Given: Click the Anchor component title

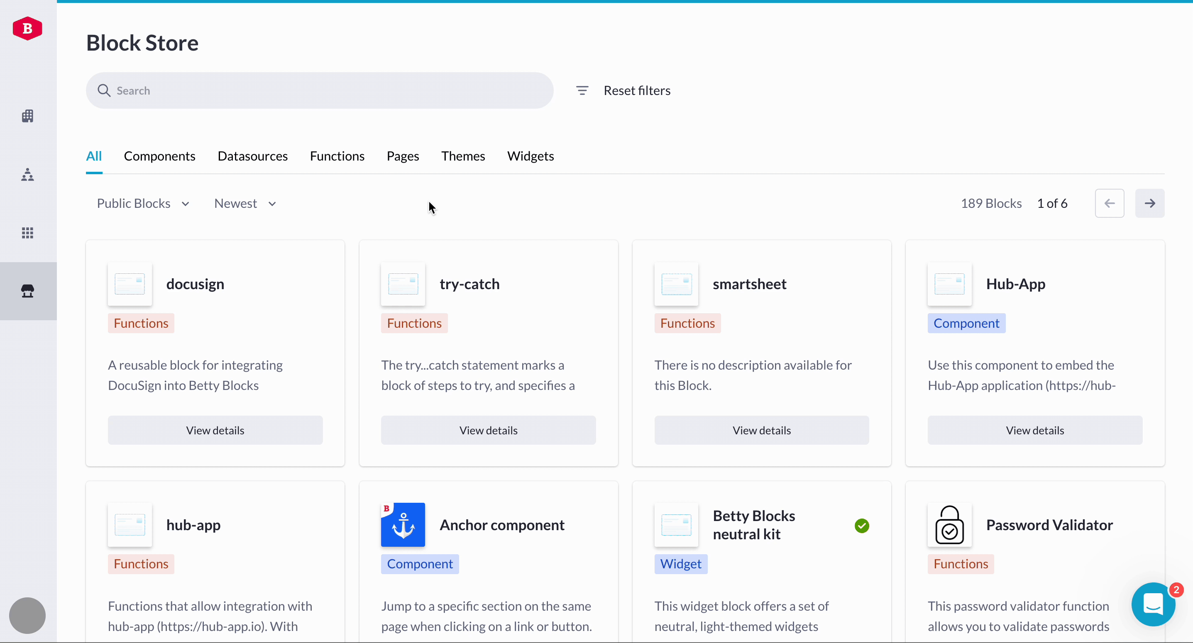Looking at the screenshot, I should point(502,525).
